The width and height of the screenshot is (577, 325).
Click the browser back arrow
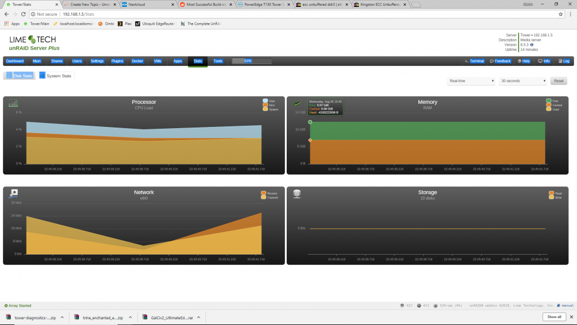point(6,14)
